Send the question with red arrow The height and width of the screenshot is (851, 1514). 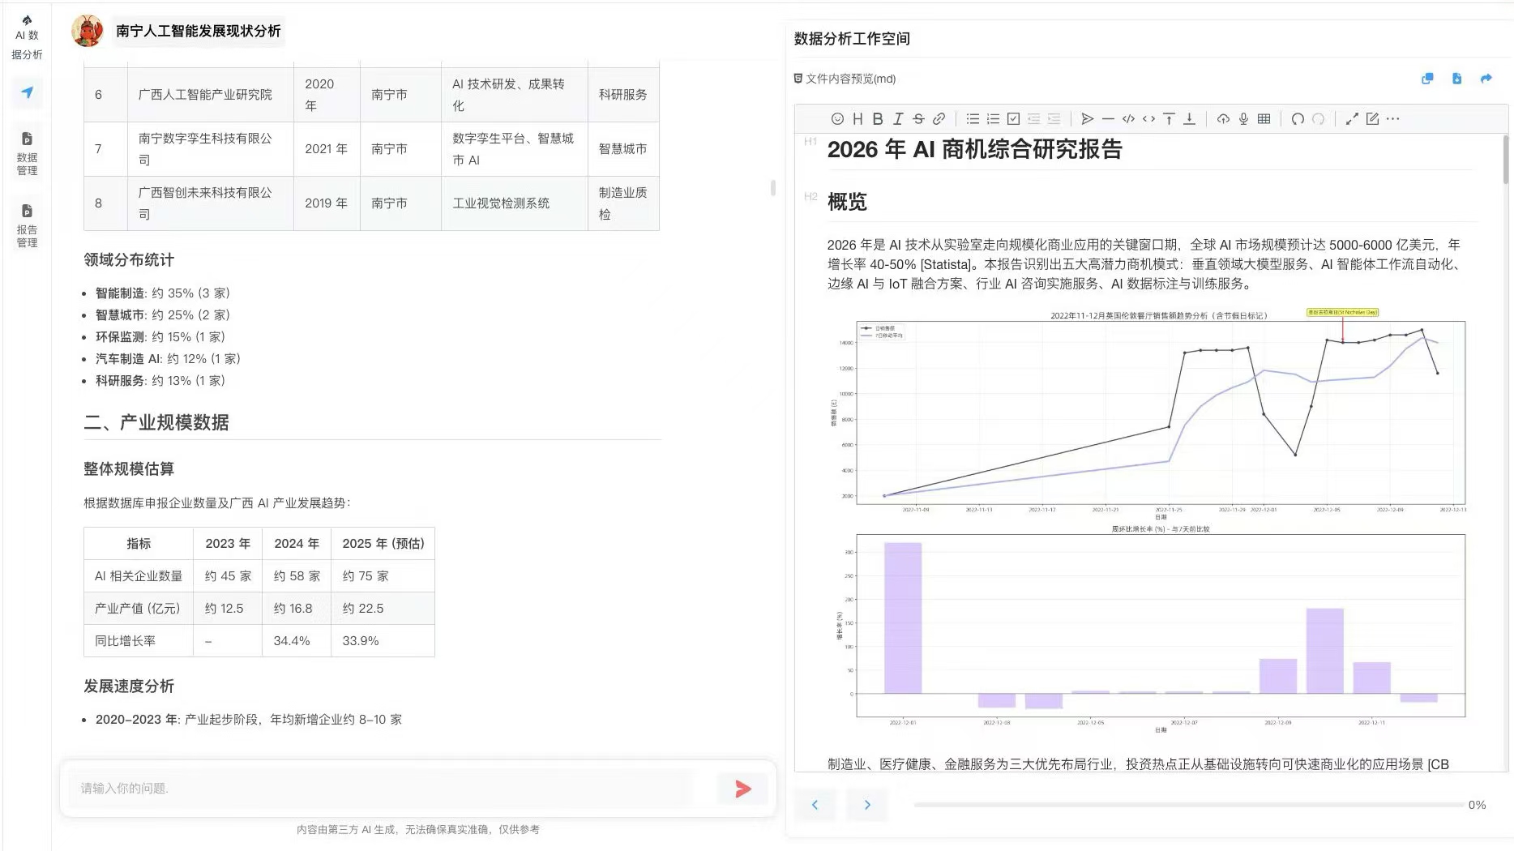(742, 789)
